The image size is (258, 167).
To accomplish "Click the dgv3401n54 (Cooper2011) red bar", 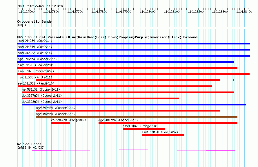I will tap(168, 123).
